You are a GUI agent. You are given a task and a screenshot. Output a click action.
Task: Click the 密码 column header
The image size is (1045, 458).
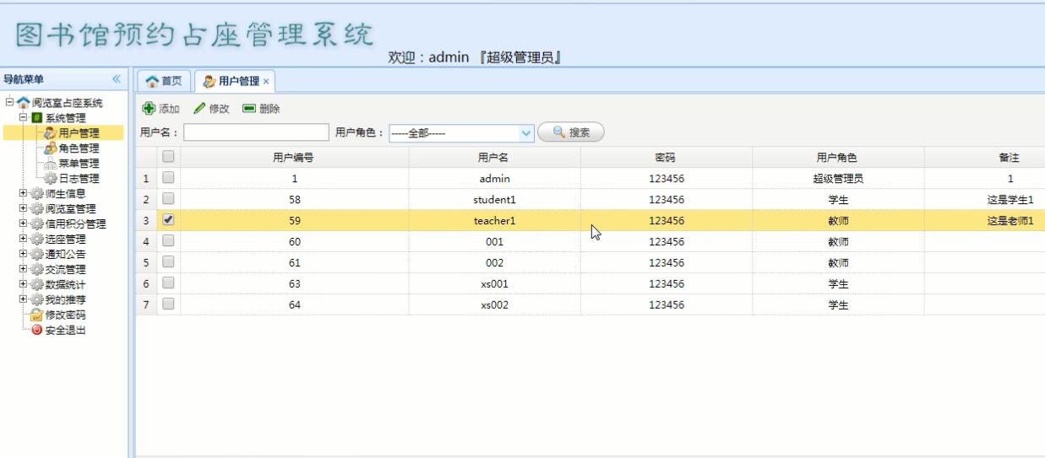pos(667,157)
